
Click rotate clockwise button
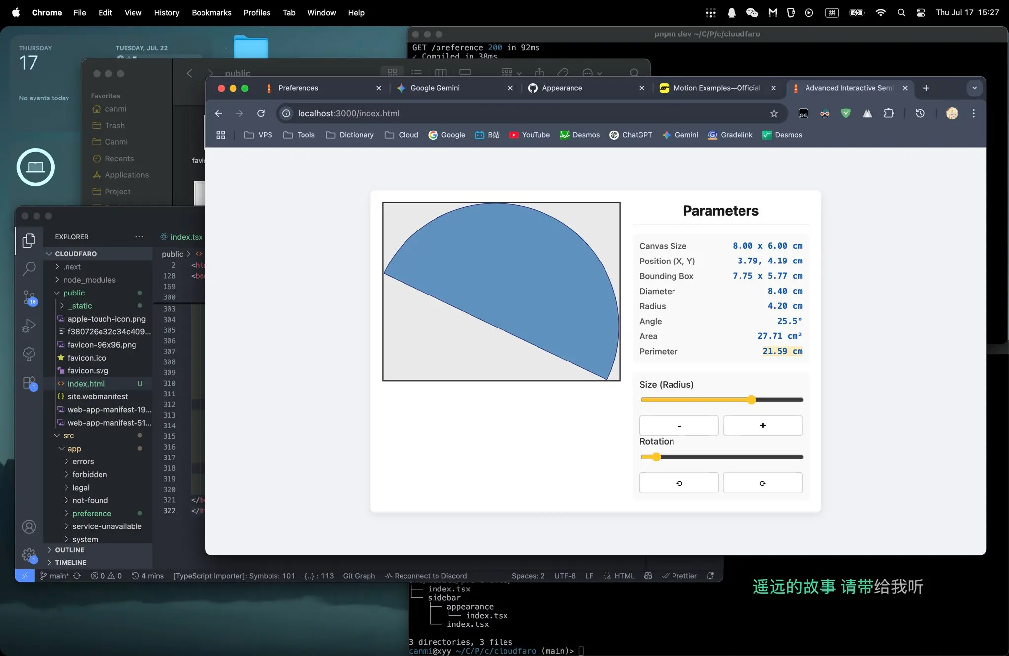coord(763,483)
